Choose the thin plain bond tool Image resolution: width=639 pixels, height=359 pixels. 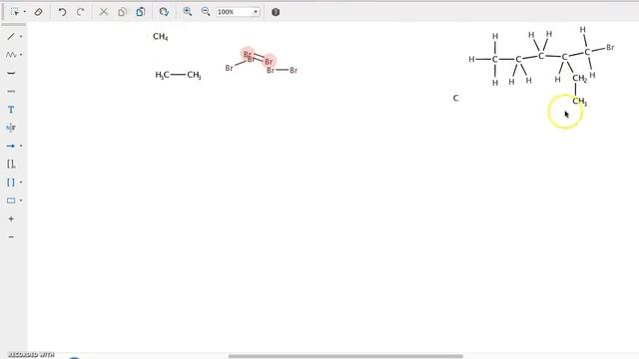click(x=11, y=91)
